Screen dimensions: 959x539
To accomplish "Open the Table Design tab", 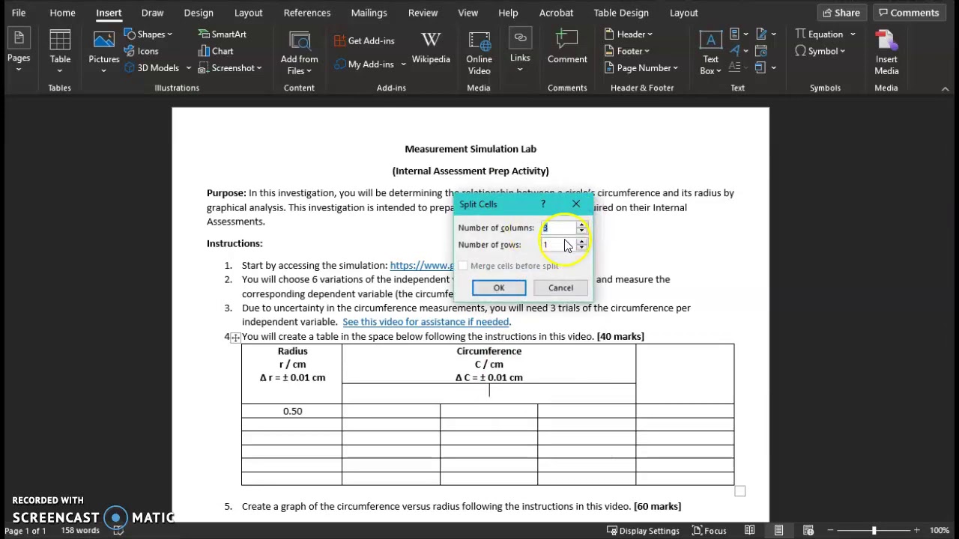I will pyautogui.click(x=620, y=13).
